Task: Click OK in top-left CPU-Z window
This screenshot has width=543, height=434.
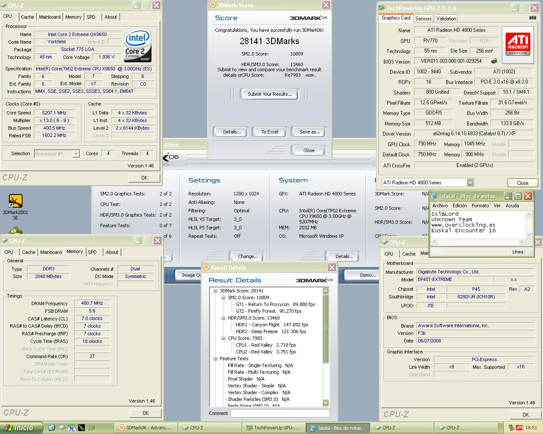Action: pyautogui.click(x=144, y=178)
